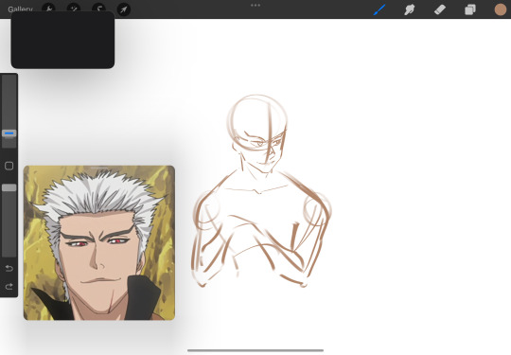Open the Gallery
511x355 pixels.
click(20, 9)
